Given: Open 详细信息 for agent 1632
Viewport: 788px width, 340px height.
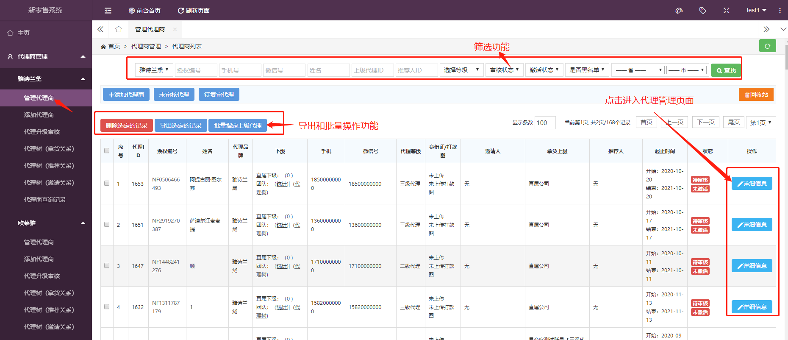Looking at the screenshot, I should pos(752,307).
